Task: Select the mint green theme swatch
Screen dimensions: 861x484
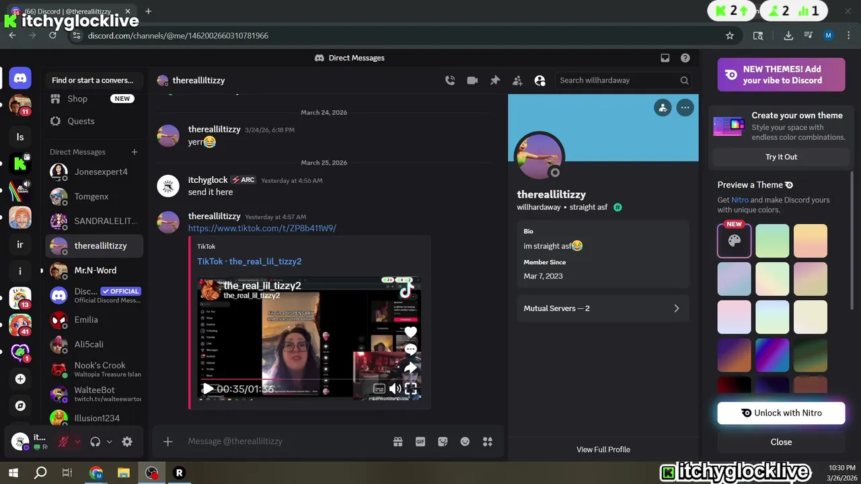Action: point(772,241)
